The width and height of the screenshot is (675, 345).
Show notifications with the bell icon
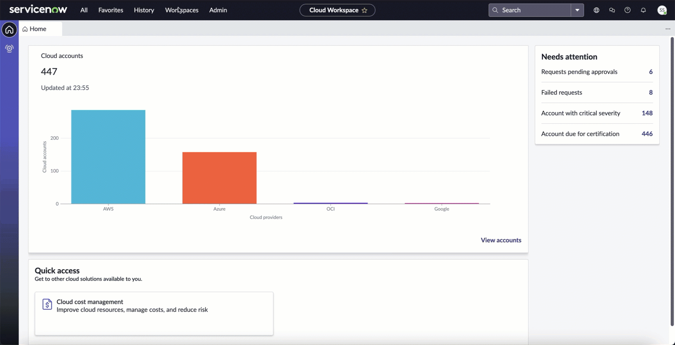pos(643,10)
